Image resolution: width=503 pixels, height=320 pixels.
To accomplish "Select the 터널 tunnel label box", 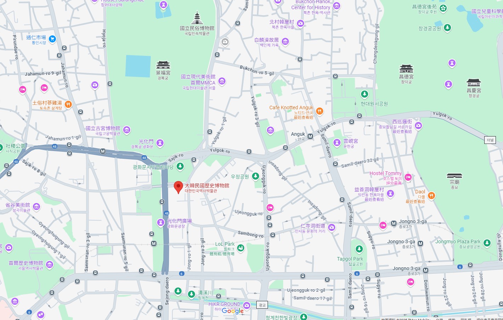I will click(490, 140).
